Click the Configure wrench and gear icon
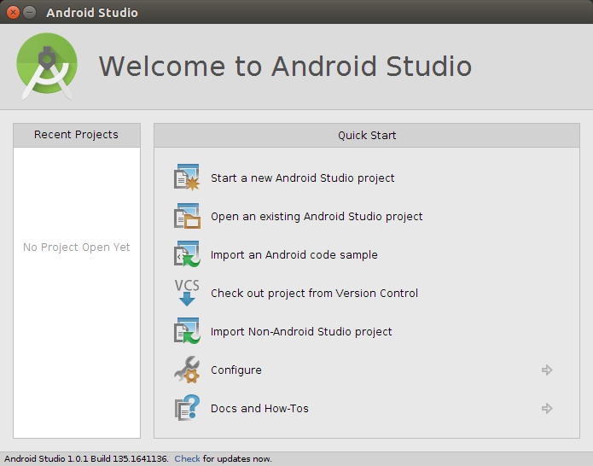 coord(187,370)
